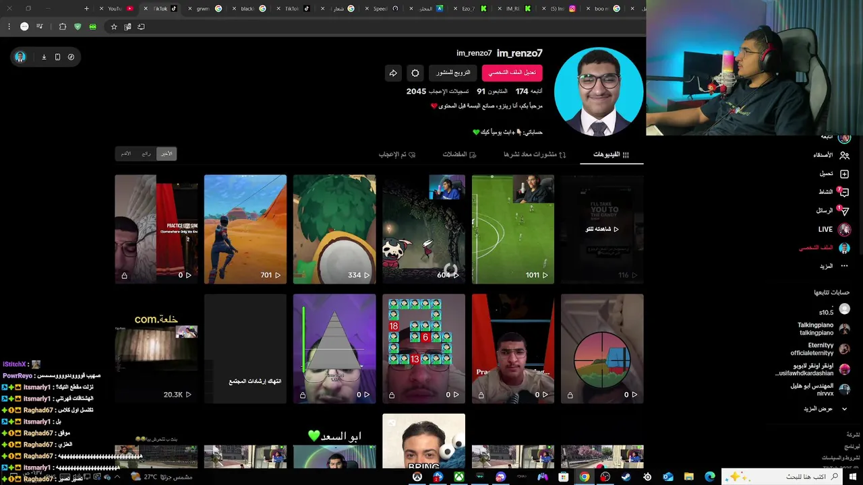Open Talkingpiano followed account
Image resolution: width=863 pixels, height=485 pixels.
(x=823, y=329)
